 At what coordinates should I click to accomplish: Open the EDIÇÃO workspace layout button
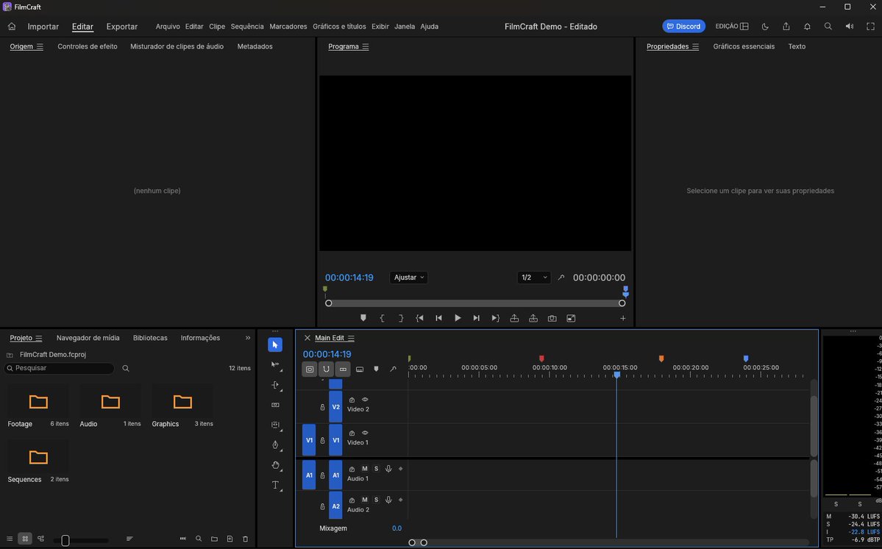732,26
